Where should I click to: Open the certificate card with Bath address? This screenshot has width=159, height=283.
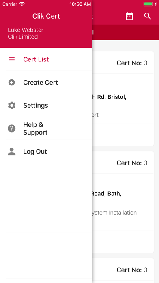tap(123, 202)
